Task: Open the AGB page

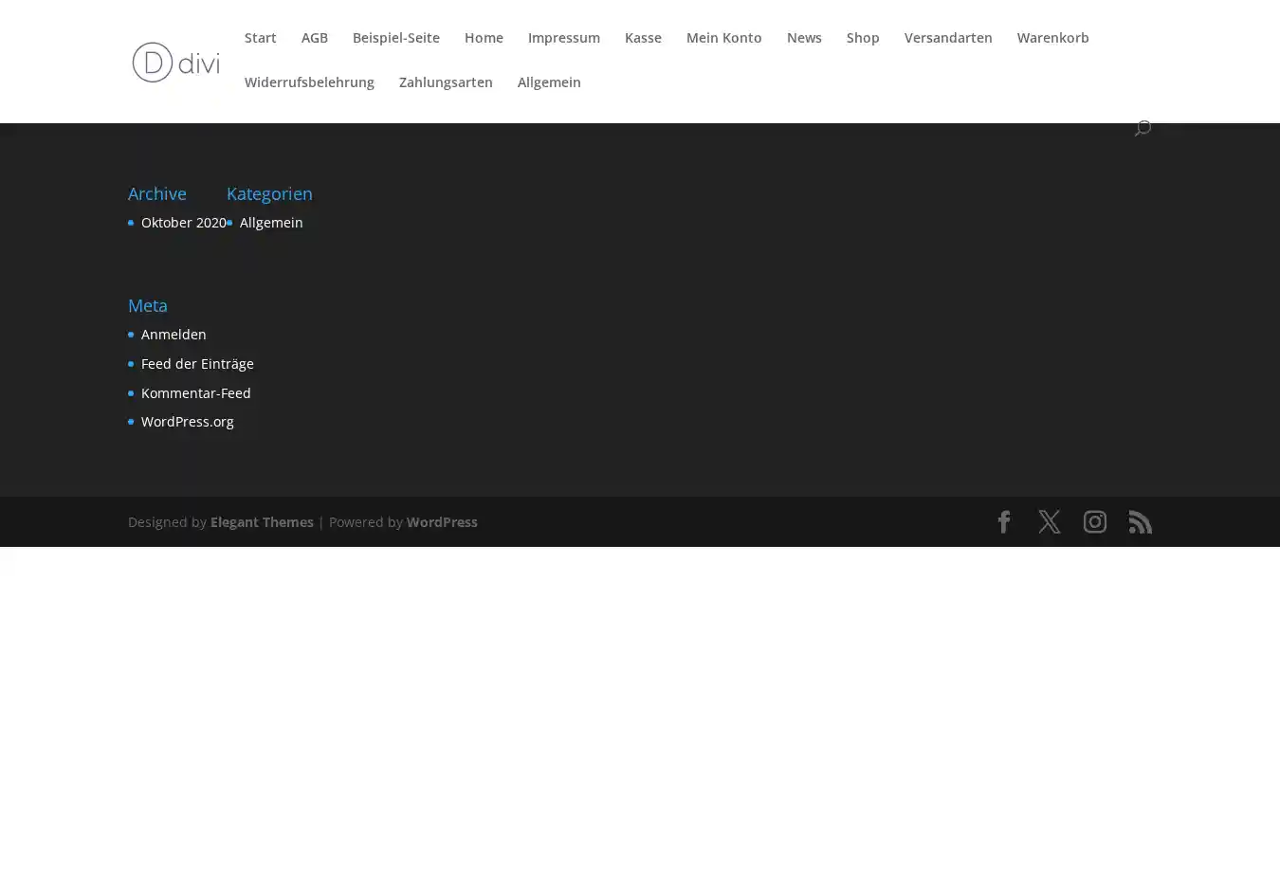Action: pyautogui.click(x=314, y=38)
